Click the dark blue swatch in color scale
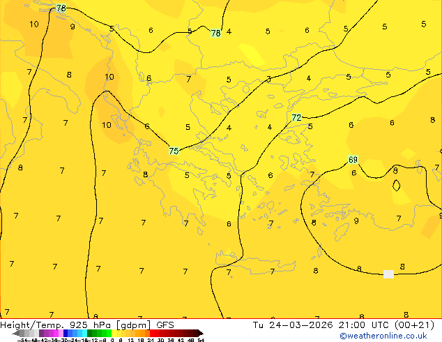The width and height of the screenshot is (442, 342). pyautogui.click(x=66, y=333)
